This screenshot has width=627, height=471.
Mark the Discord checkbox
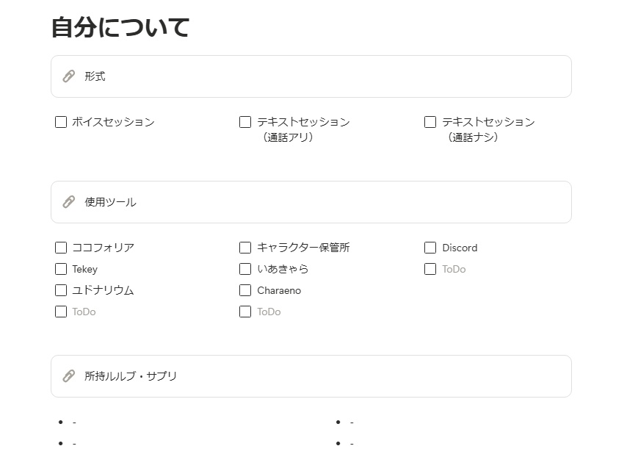pos(430,248)
